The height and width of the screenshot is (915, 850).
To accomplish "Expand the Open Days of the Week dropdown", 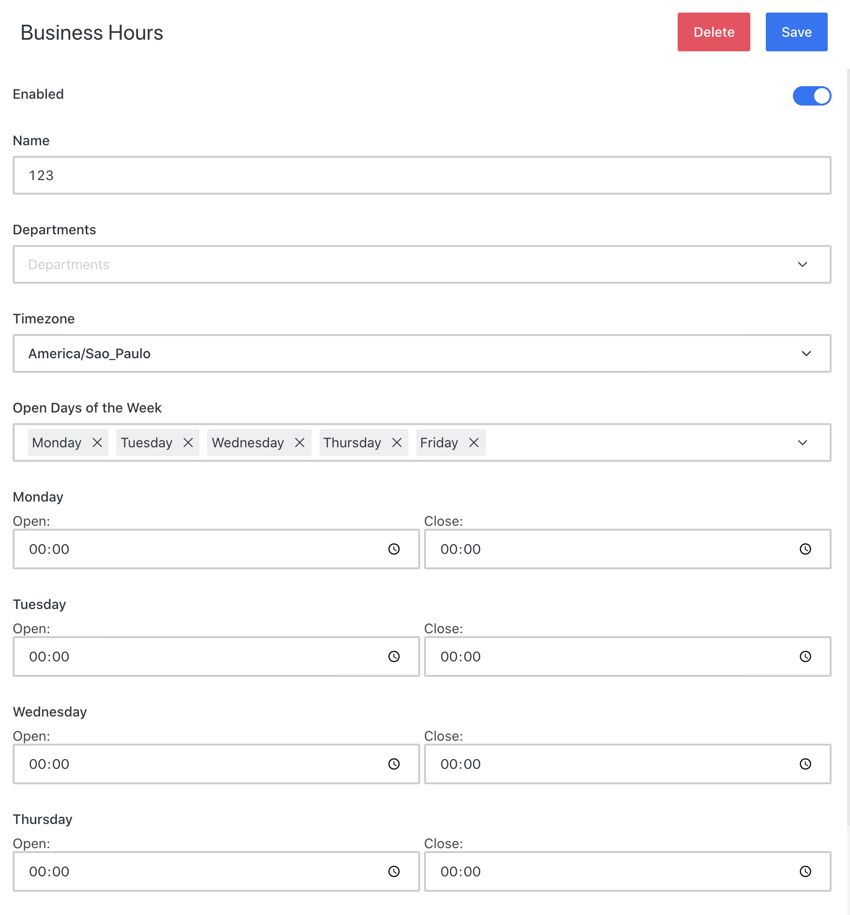I will pyautogui.click(x=803, y=442).
